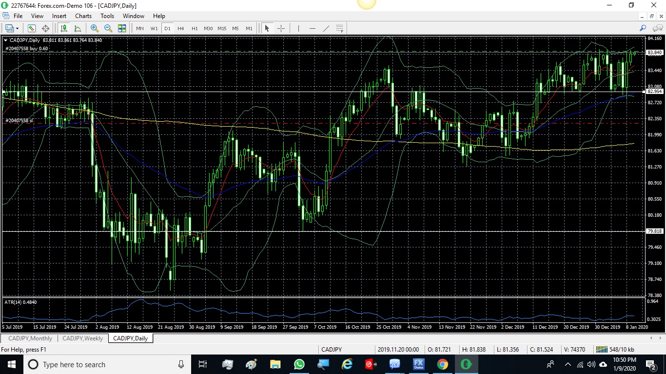The image size is (666, 374).
Task: Open the Help menu
Action: tap(159, 16)
